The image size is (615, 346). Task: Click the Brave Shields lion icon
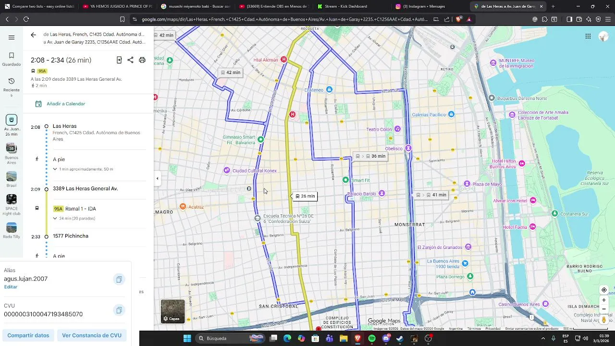click(x=458, y=19)
